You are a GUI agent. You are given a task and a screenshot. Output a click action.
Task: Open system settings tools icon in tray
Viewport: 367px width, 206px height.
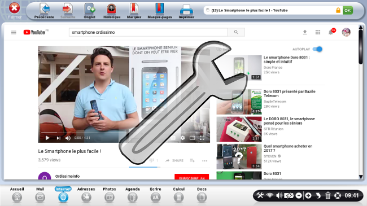(x=260, y=195)
